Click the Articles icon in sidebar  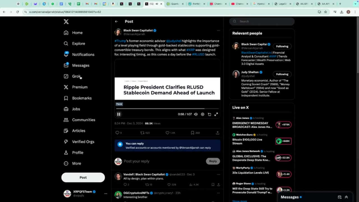(66, 131)
